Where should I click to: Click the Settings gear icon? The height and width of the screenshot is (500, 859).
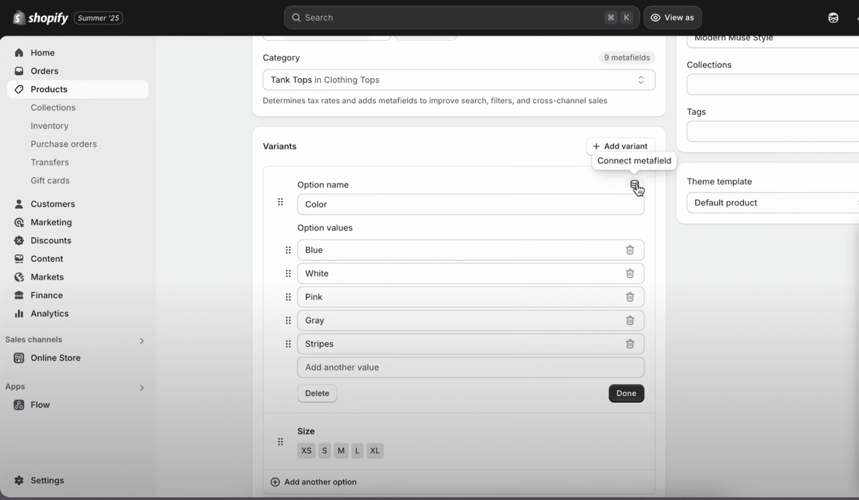(19, 480)
